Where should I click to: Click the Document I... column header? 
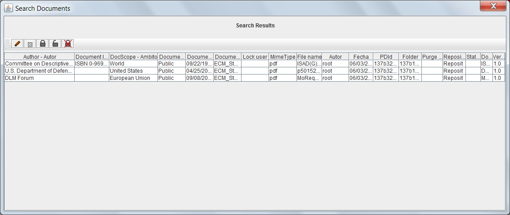(x=92, y=57)
